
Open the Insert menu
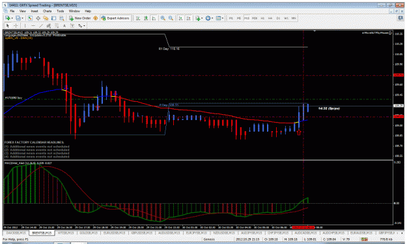(x=35, y=11)
